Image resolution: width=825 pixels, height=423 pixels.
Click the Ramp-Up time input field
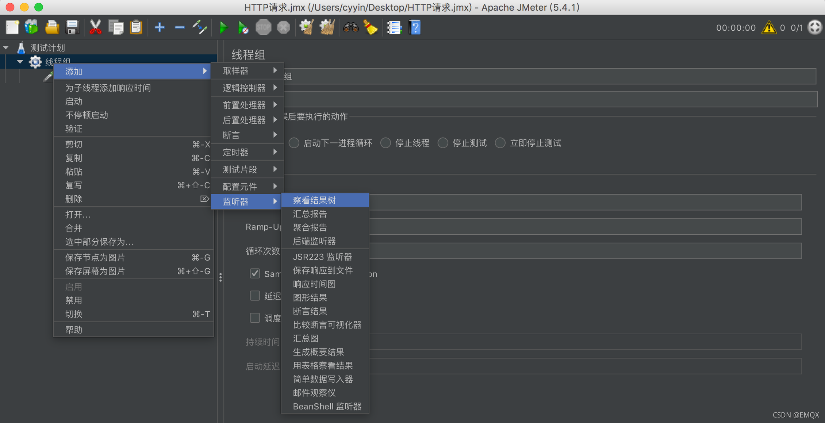click(586, 227)
